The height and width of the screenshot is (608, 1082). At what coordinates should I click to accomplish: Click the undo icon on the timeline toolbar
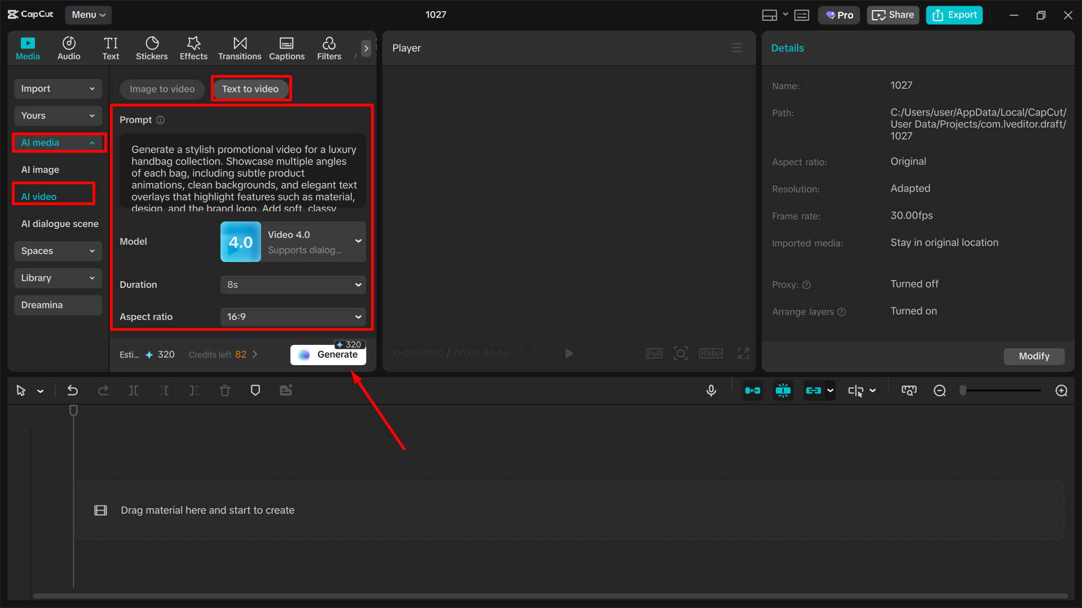(x=72, y=390)
